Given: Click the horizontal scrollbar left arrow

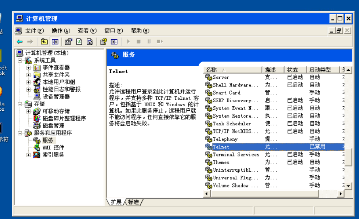Looking at the screenshot, I should point(207,194).
